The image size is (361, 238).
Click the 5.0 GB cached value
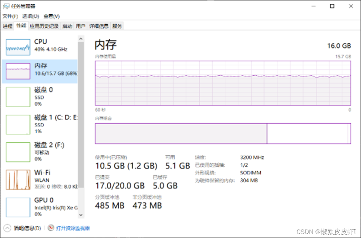tap(165, 186)
